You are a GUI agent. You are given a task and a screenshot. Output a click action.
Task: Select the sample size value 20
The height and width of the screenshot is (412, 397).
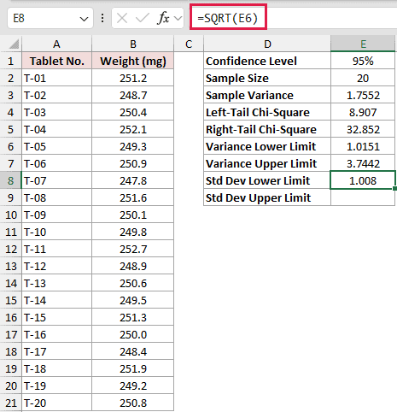tap(363, 78)
